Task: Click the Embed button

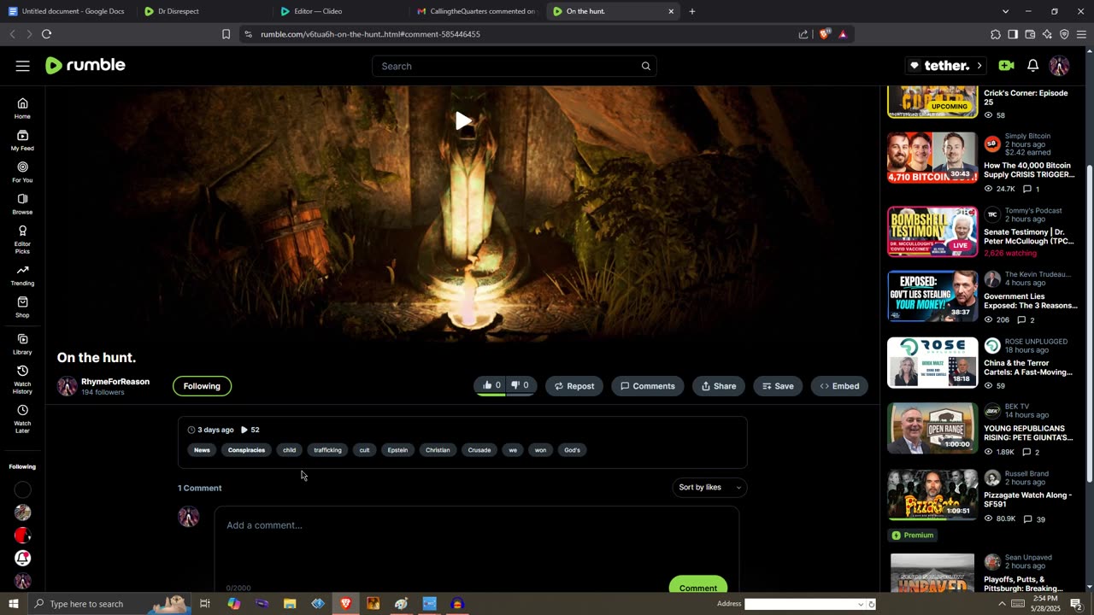Action: (x=839, y=386)
